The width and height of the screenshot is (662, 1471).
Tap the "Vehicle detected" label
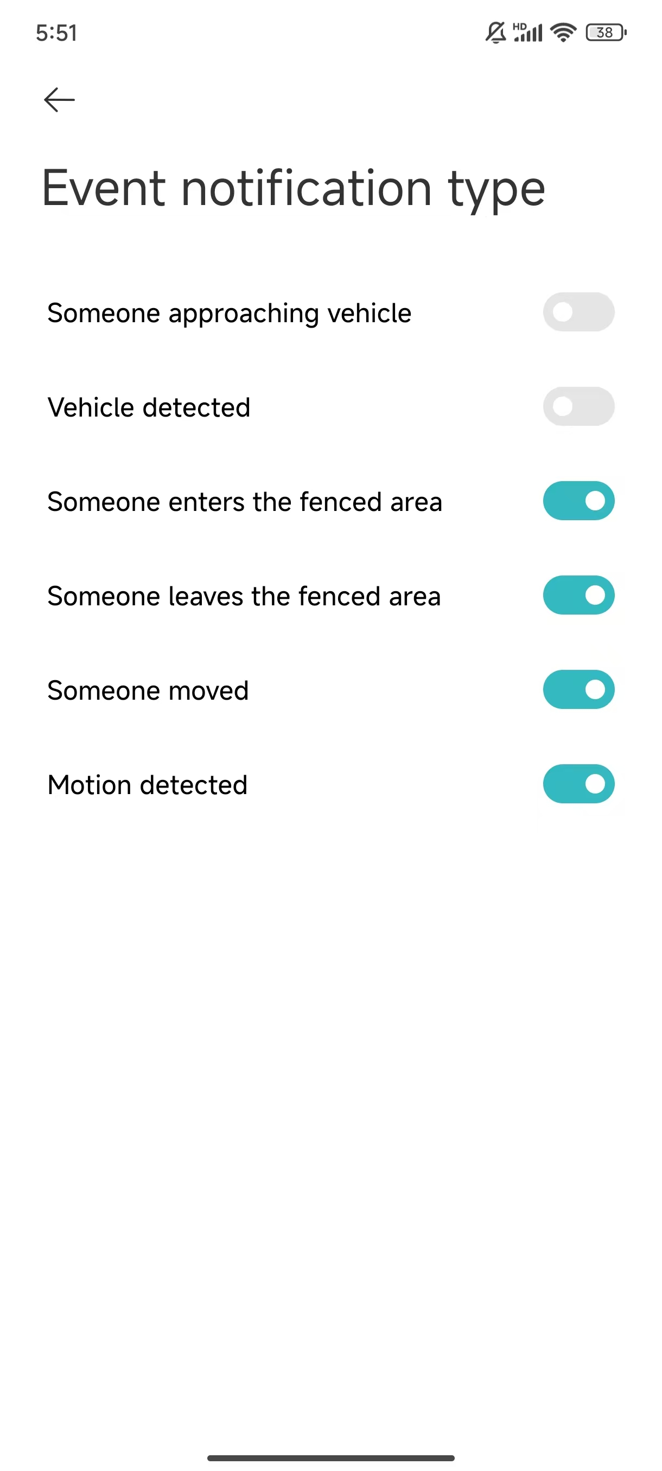(x=149, y=408)
